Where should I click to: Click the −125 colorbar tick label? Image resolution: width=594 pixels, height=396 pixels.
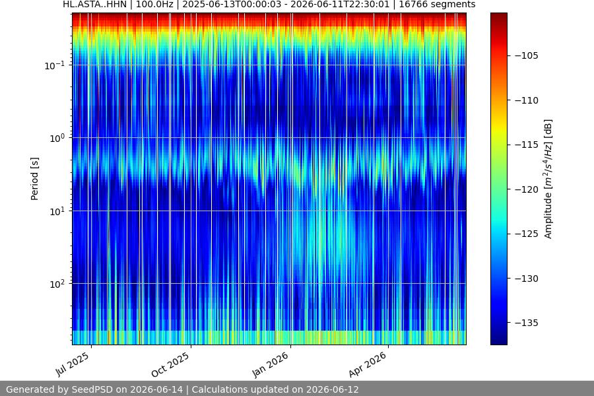coord(527,234)
